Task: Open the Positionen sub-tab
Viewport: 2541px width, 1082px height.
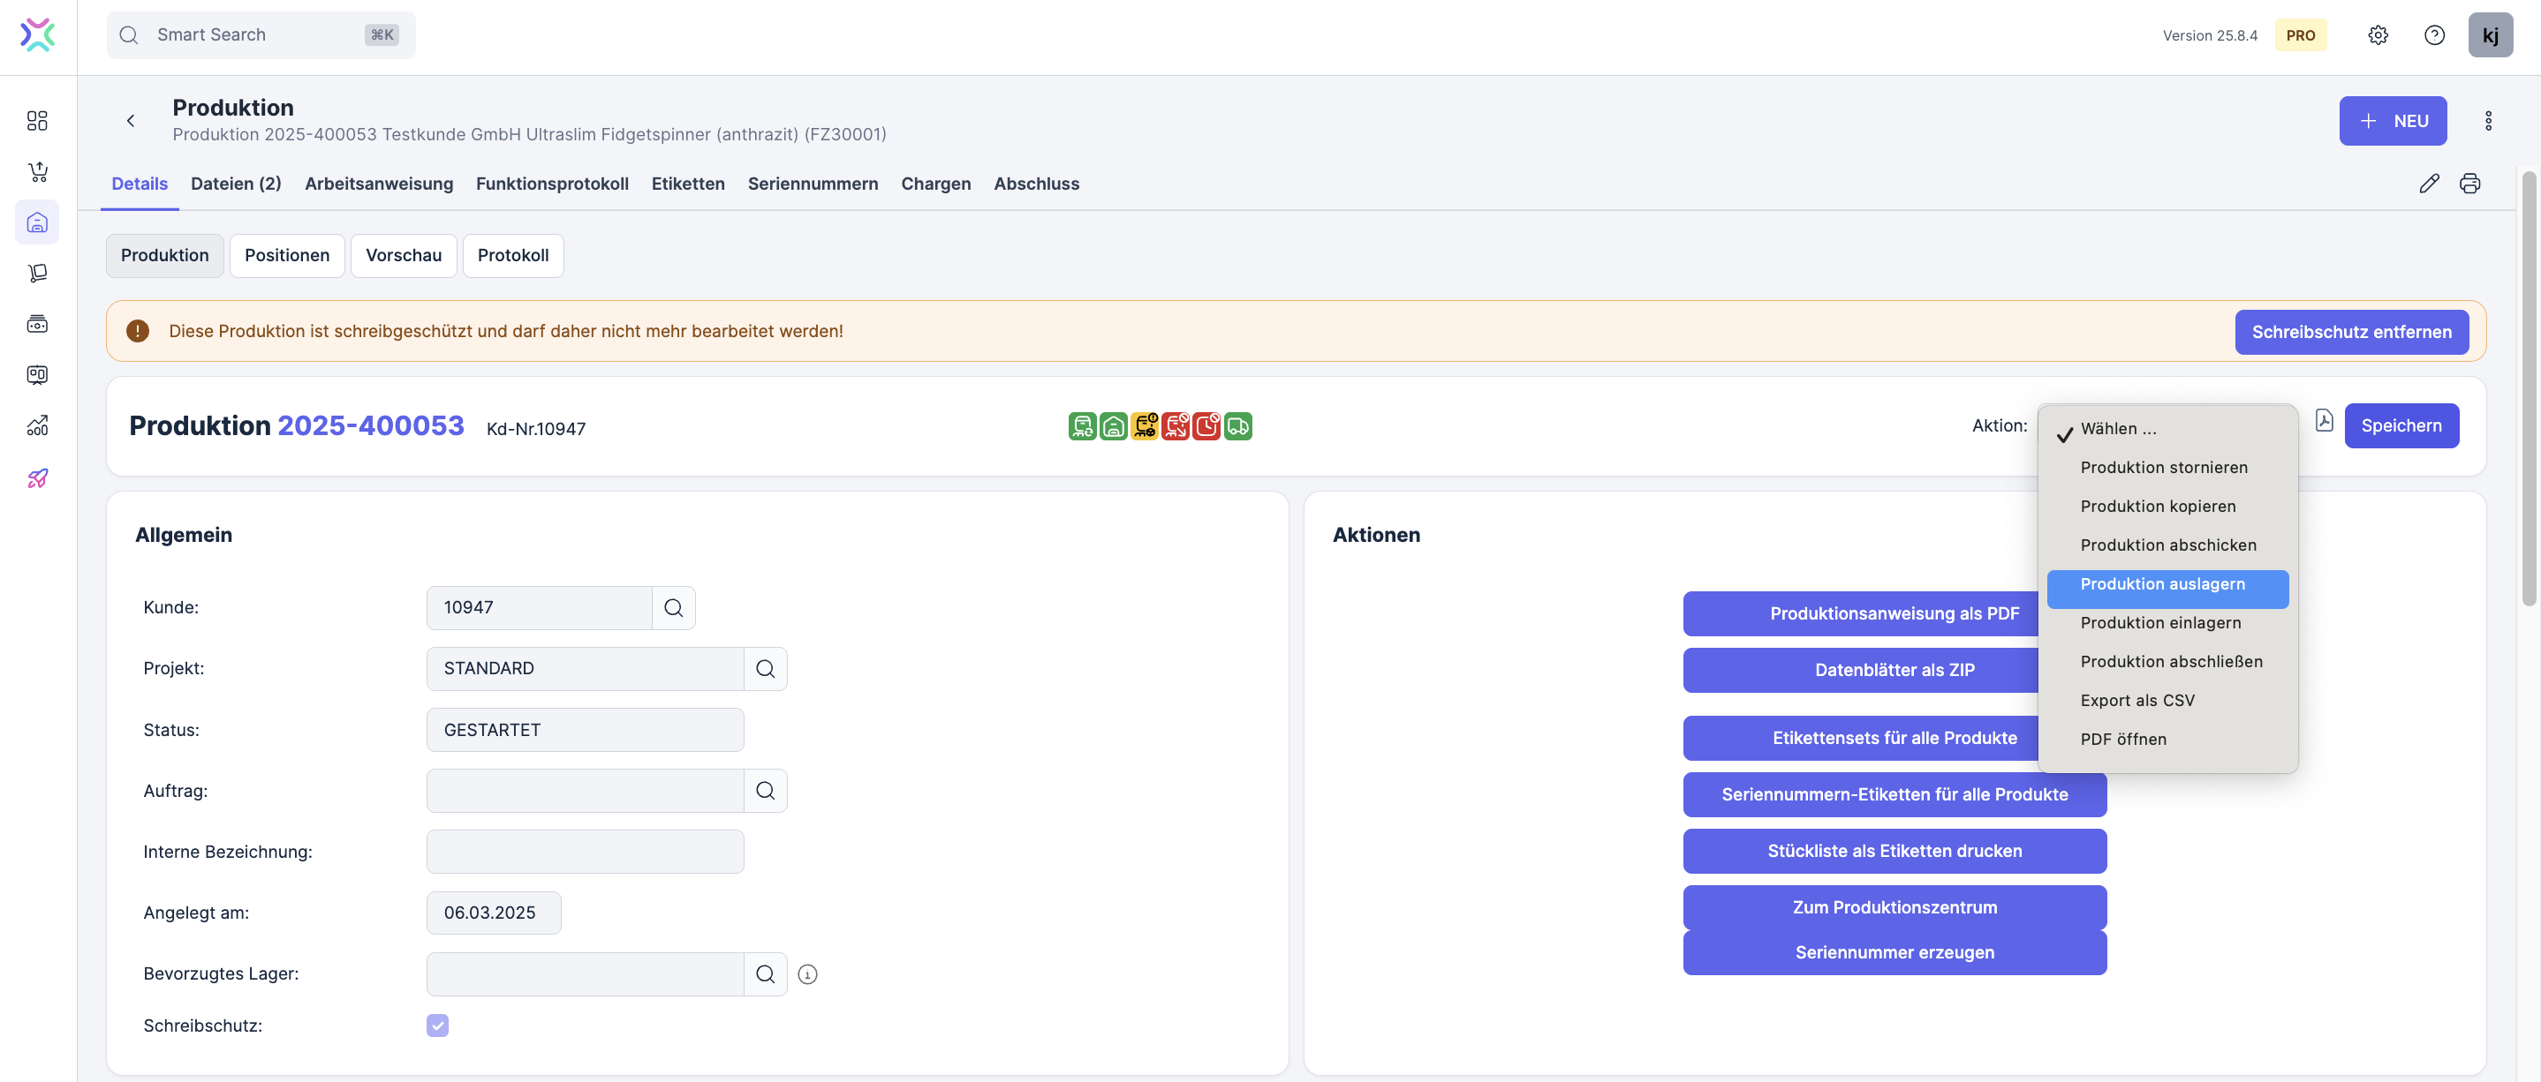Action: 286,255
